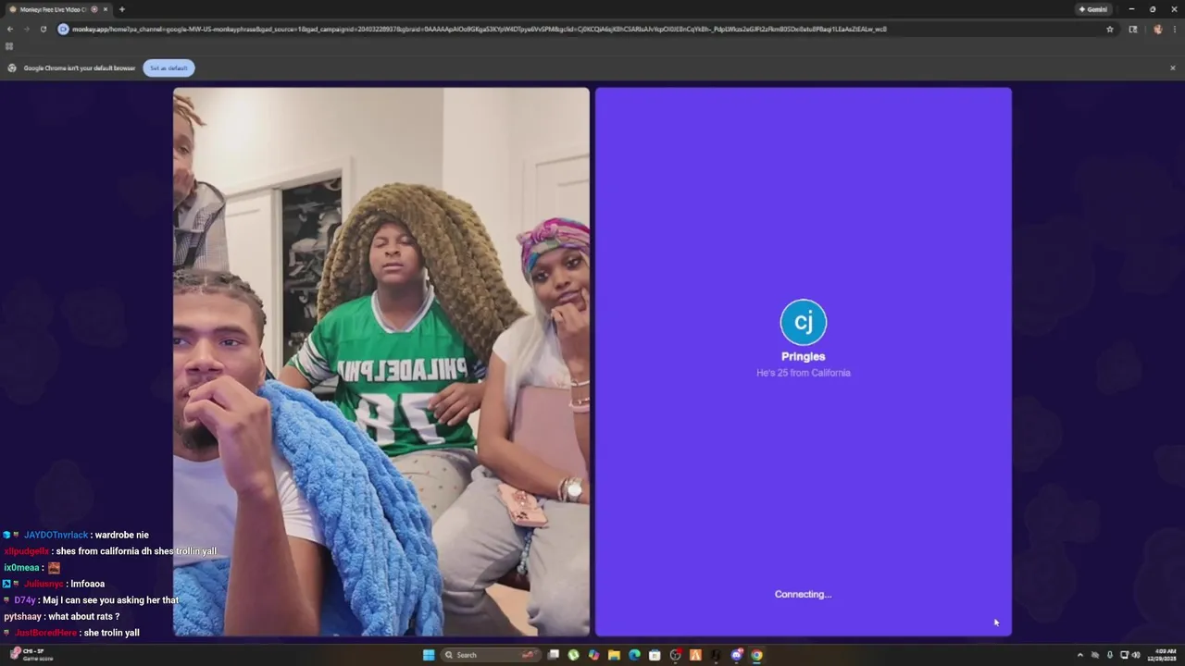Click the Connecting... status text
This screenshot has width=1185, height=666.
[x=804, y=595]
